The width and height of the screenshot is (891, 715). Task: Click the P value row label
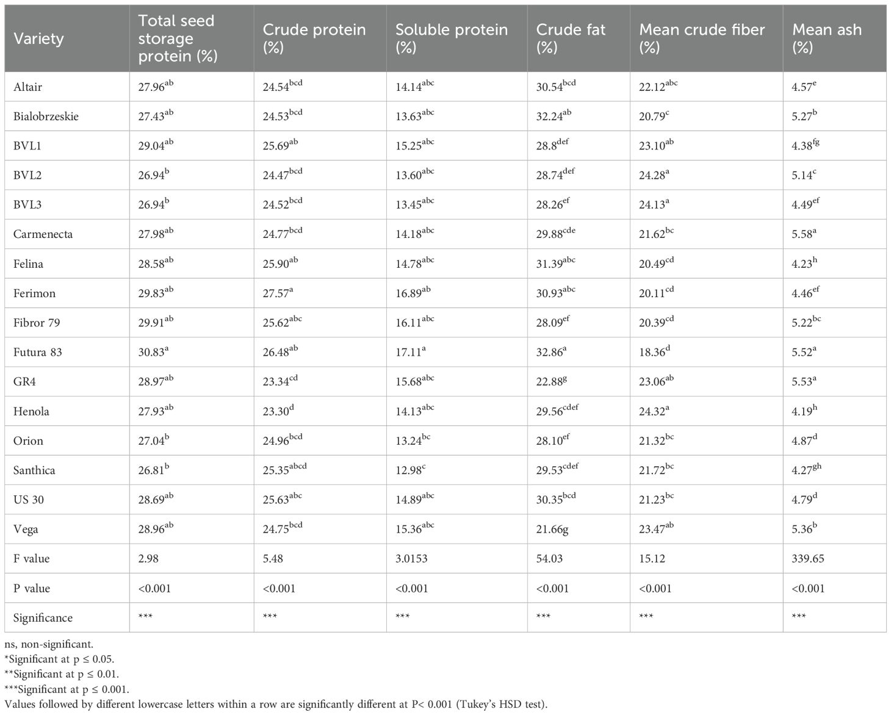click(32, 589)
